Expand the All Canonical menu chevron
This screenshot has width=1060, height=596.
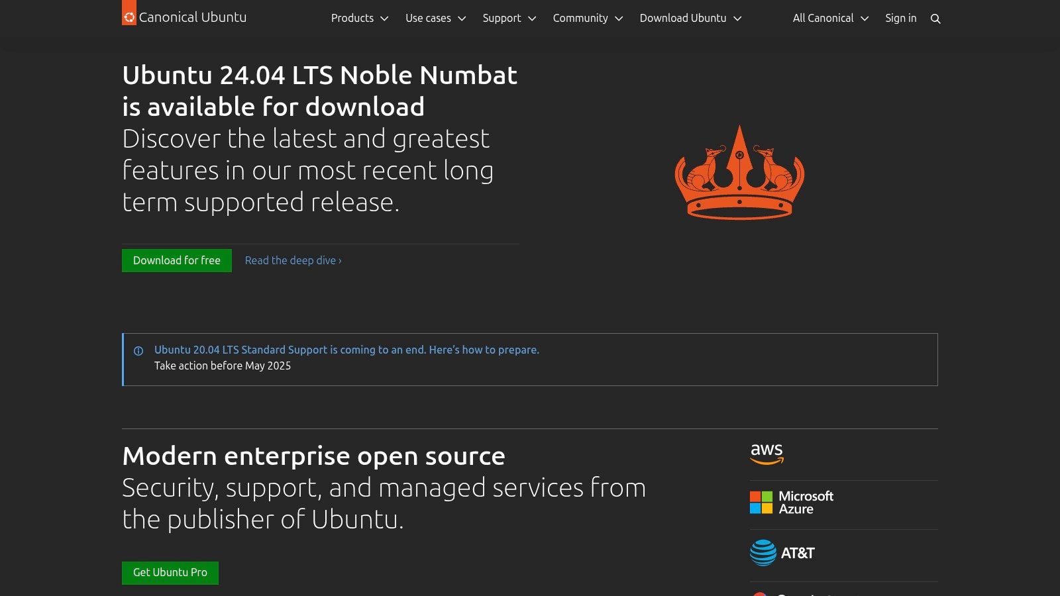pyautogui.click(x=865, y=19)
